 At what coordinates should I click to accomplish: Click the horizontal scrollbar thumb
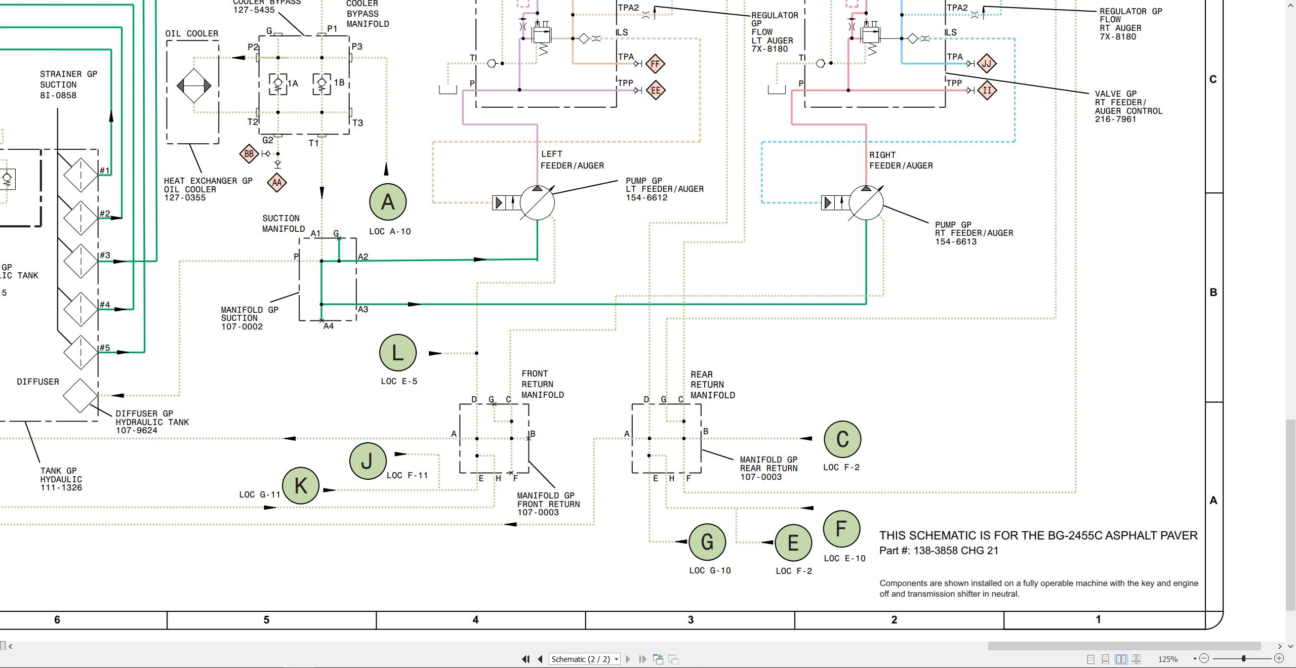(x=1124, y=646)
